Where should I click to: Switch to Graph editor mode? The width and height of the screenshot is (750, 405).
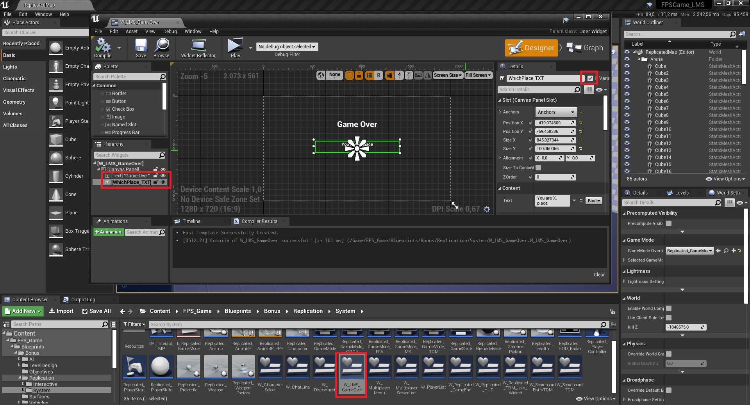pos(585,48)
